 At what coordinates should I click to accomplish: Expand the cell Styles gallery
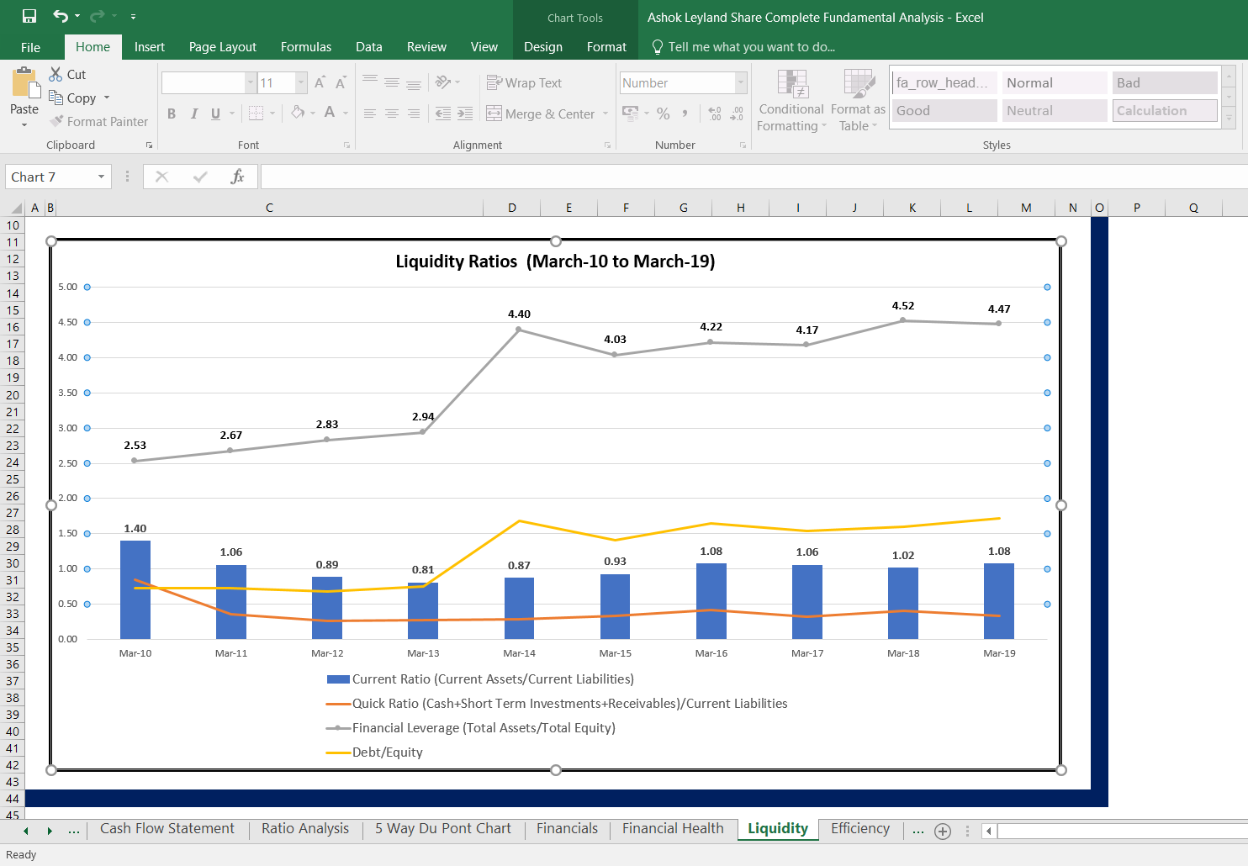1229,119
